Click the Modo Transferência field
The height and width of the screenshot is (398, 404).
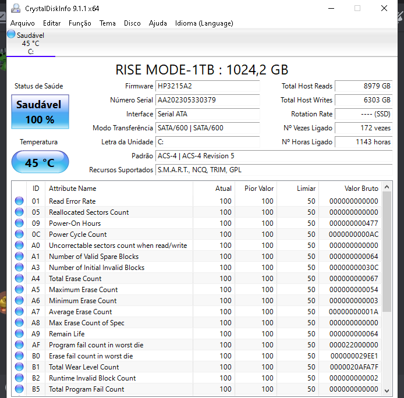click(207, 128)
